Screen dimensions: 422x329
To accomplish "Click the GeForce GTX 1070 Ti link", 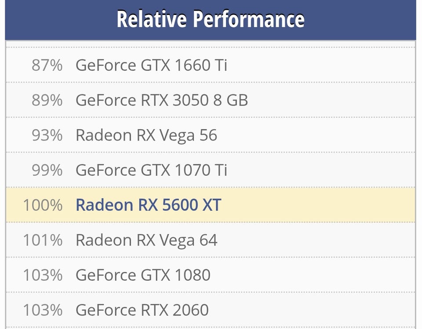I will pyautogui.click(x=151, y=170).
